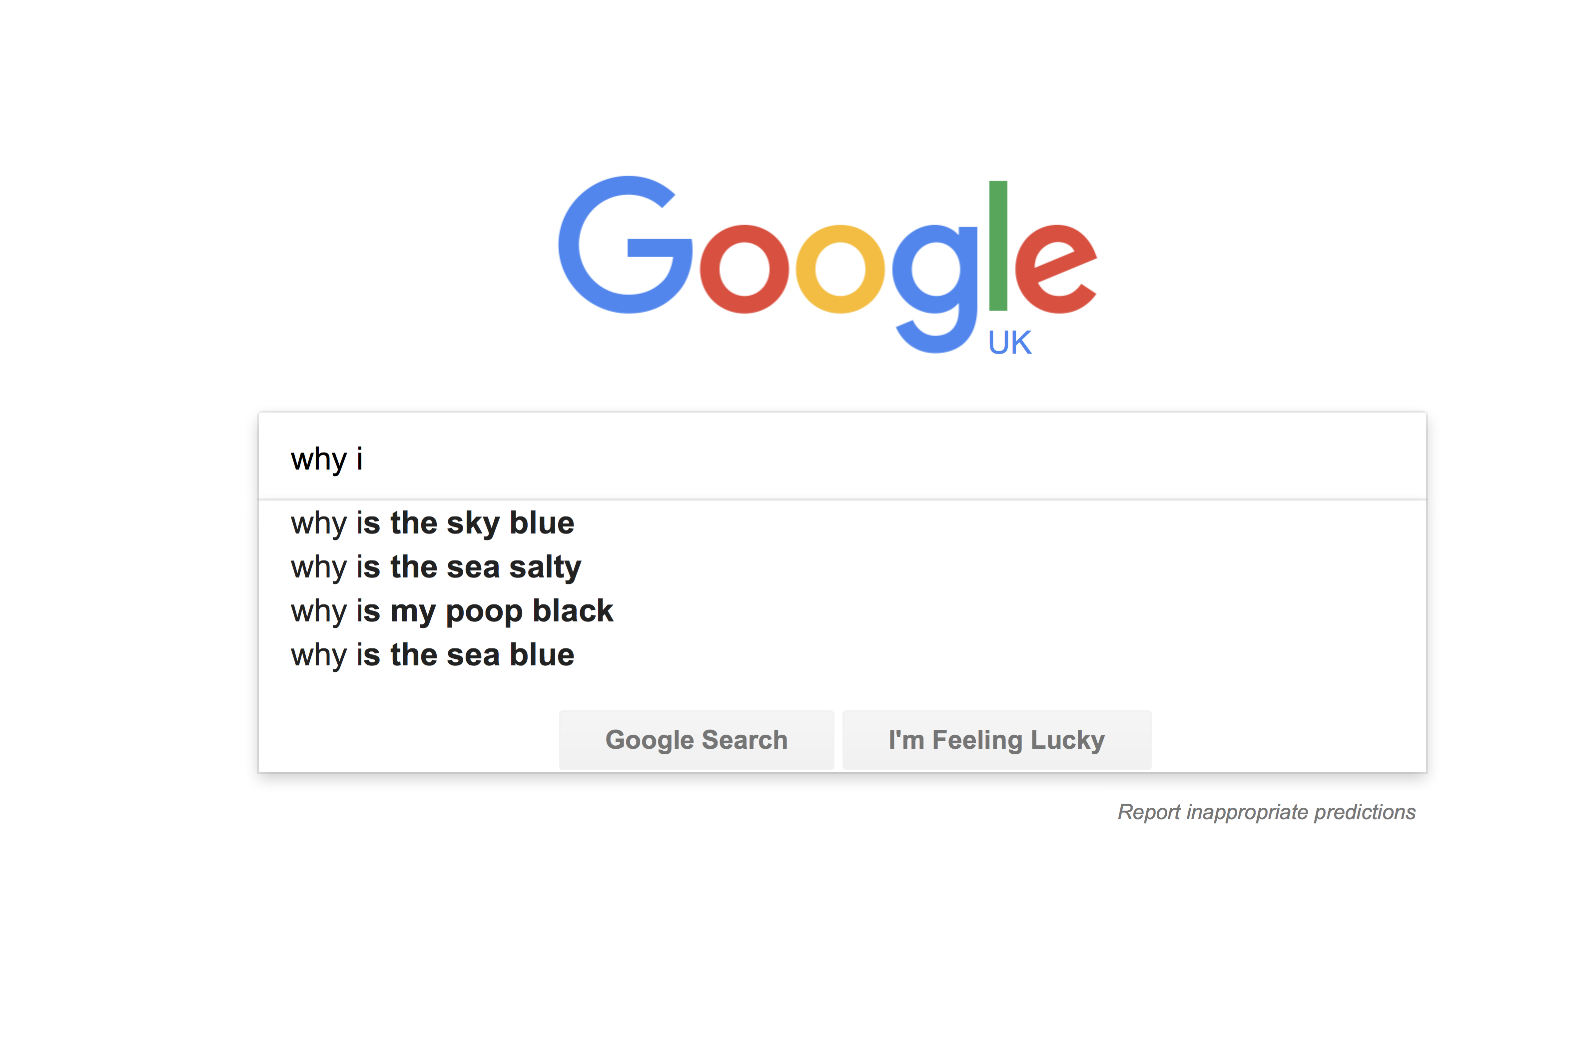Image resolution: width=1588 pixels, height=1041 pixels.
Task: Click the green 'l' in the Google logo
Action: 997,245
